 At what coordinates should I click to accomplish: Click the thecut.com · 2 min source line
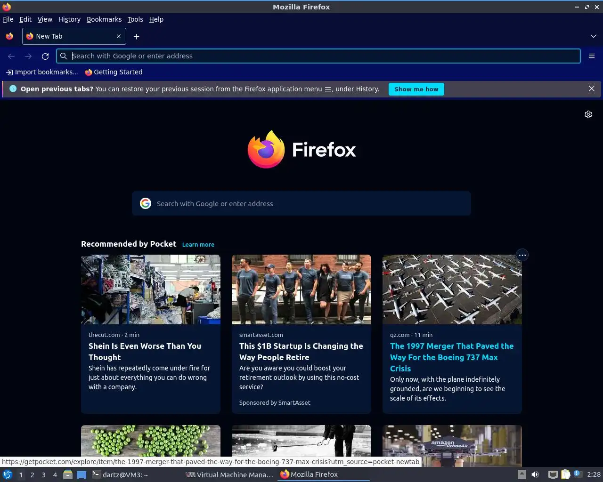coord(114,335)
